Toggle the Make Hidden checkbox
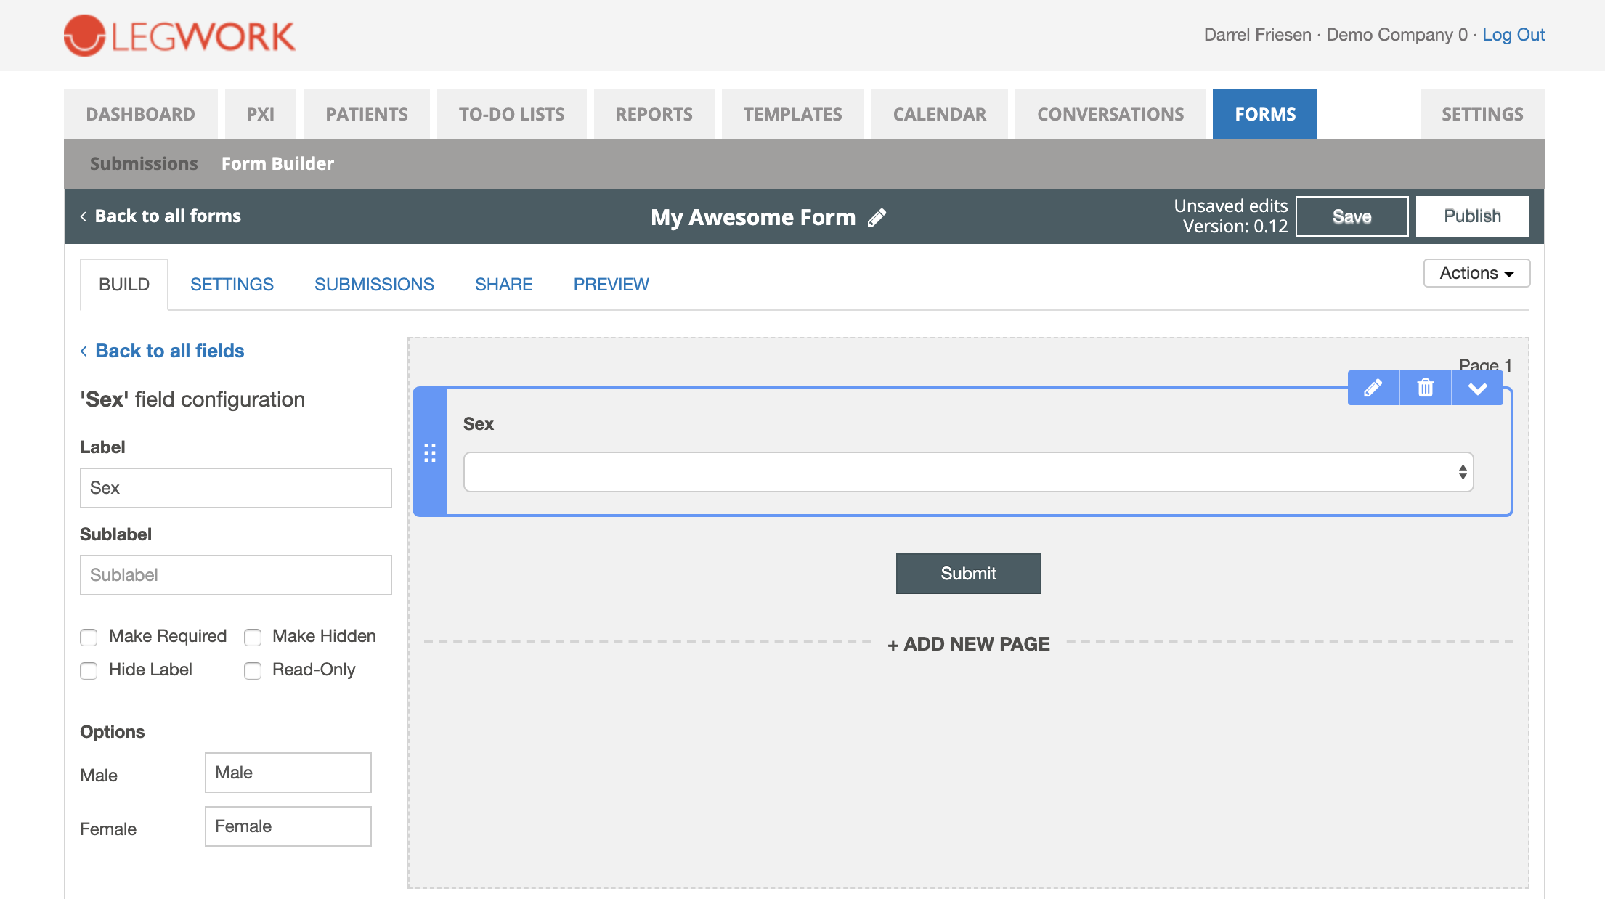 (x=253, y=637)
